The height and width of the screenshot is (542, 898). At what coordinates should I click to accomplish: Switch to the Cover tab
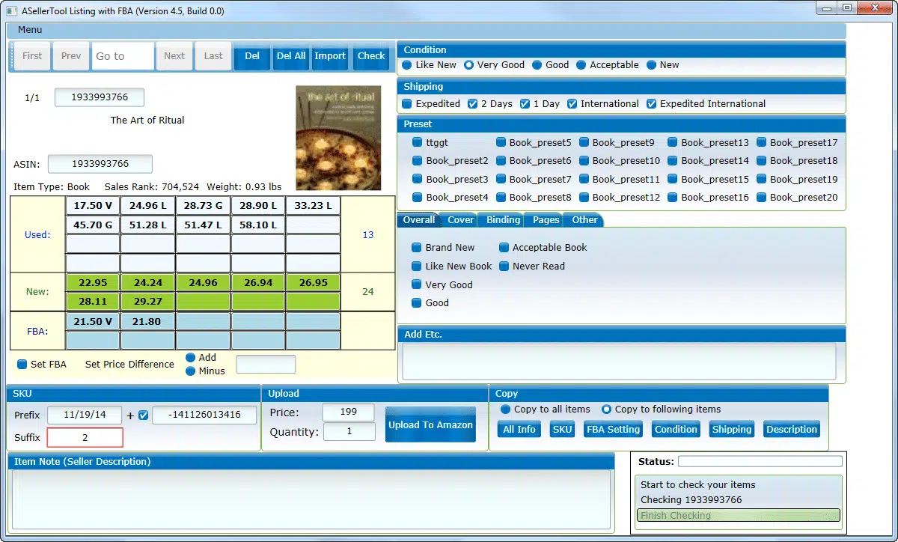point(460,220)
